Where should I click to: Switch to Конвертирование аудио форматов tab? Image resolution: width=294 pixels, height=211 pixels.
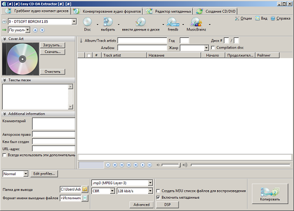(107, 11)
